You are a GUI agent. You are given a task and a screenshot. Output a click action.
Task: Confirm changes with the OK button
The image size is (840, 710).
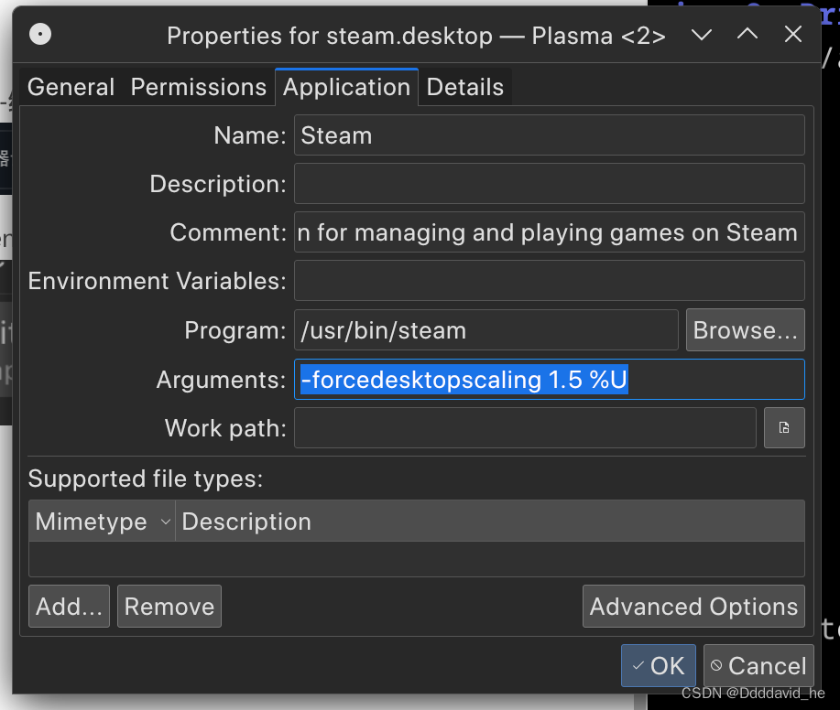(x=659, y=665)
